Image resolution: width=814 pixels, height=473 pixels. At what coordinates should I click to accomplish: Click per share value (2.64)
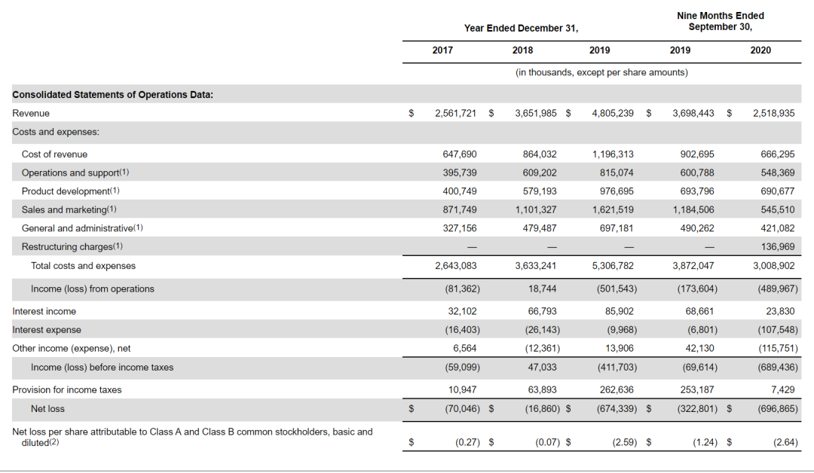pyautogui.click(x=785, y=442)
